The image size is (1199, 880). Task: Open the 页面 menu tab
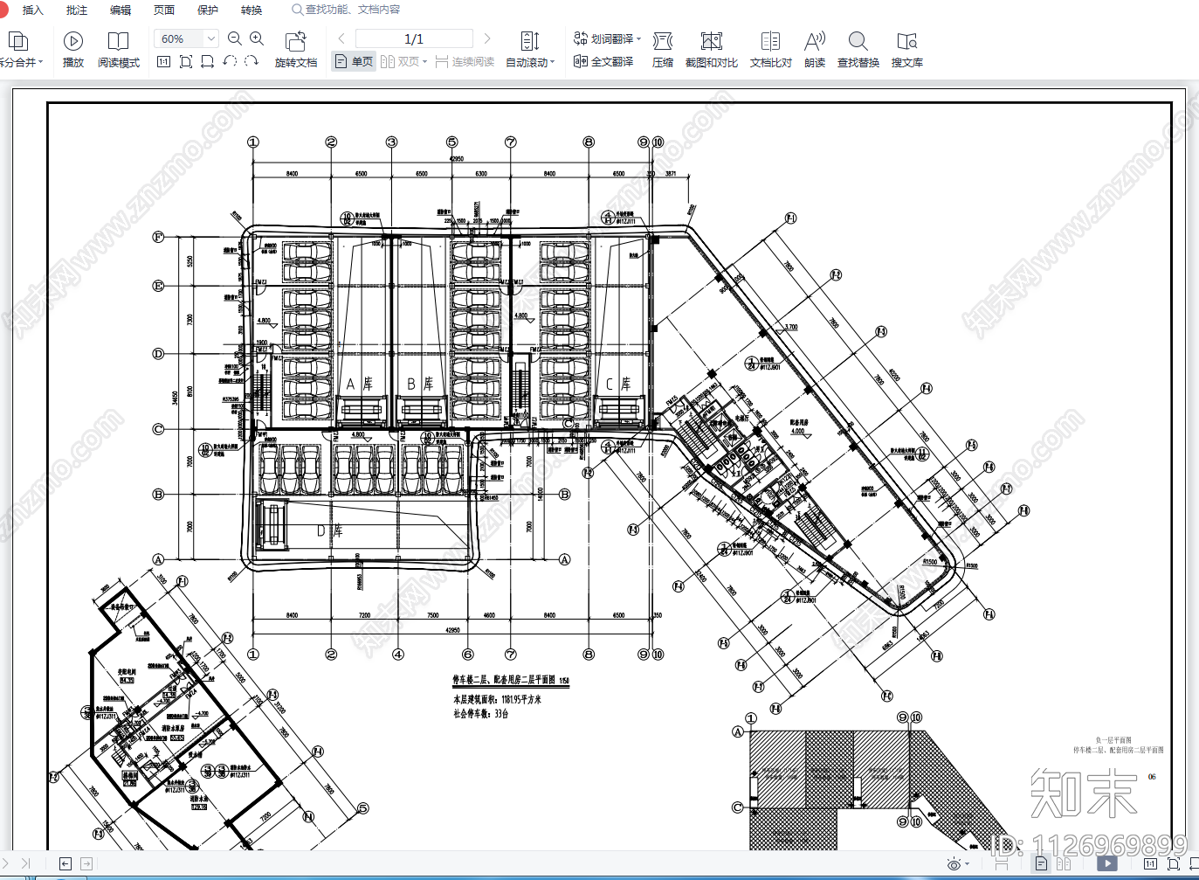coord(164,10)
